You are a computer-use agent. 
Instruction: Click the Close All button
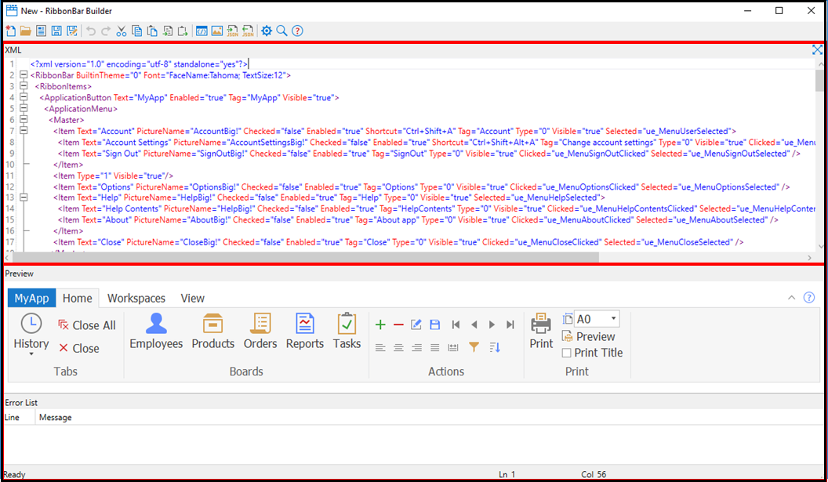86,325
